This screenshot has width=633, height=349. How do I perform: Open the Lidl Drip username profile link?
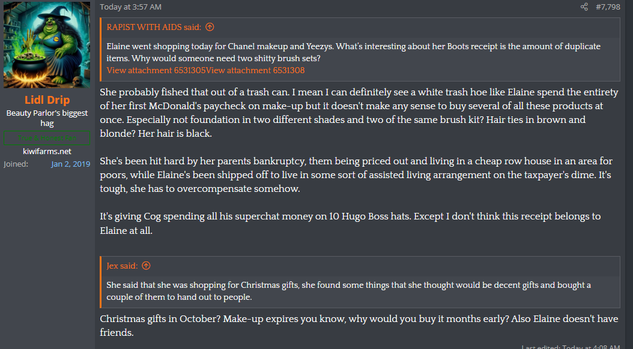(x=47, y=100)
